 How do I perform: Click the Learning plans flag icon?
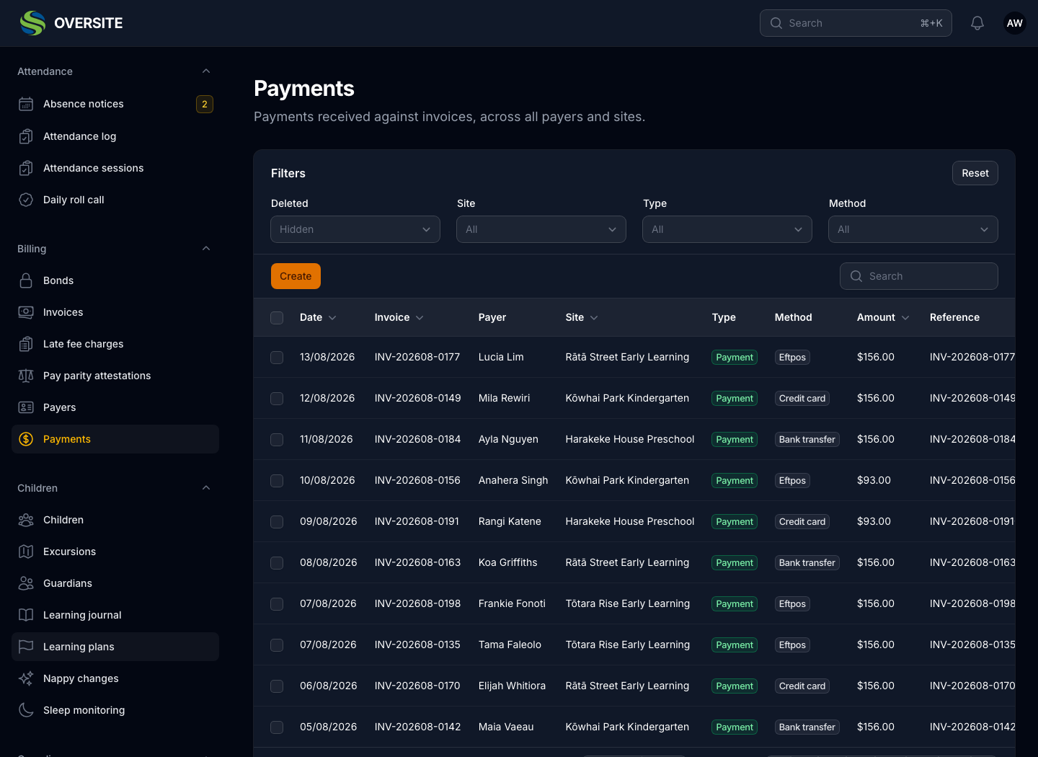[26, 647]
